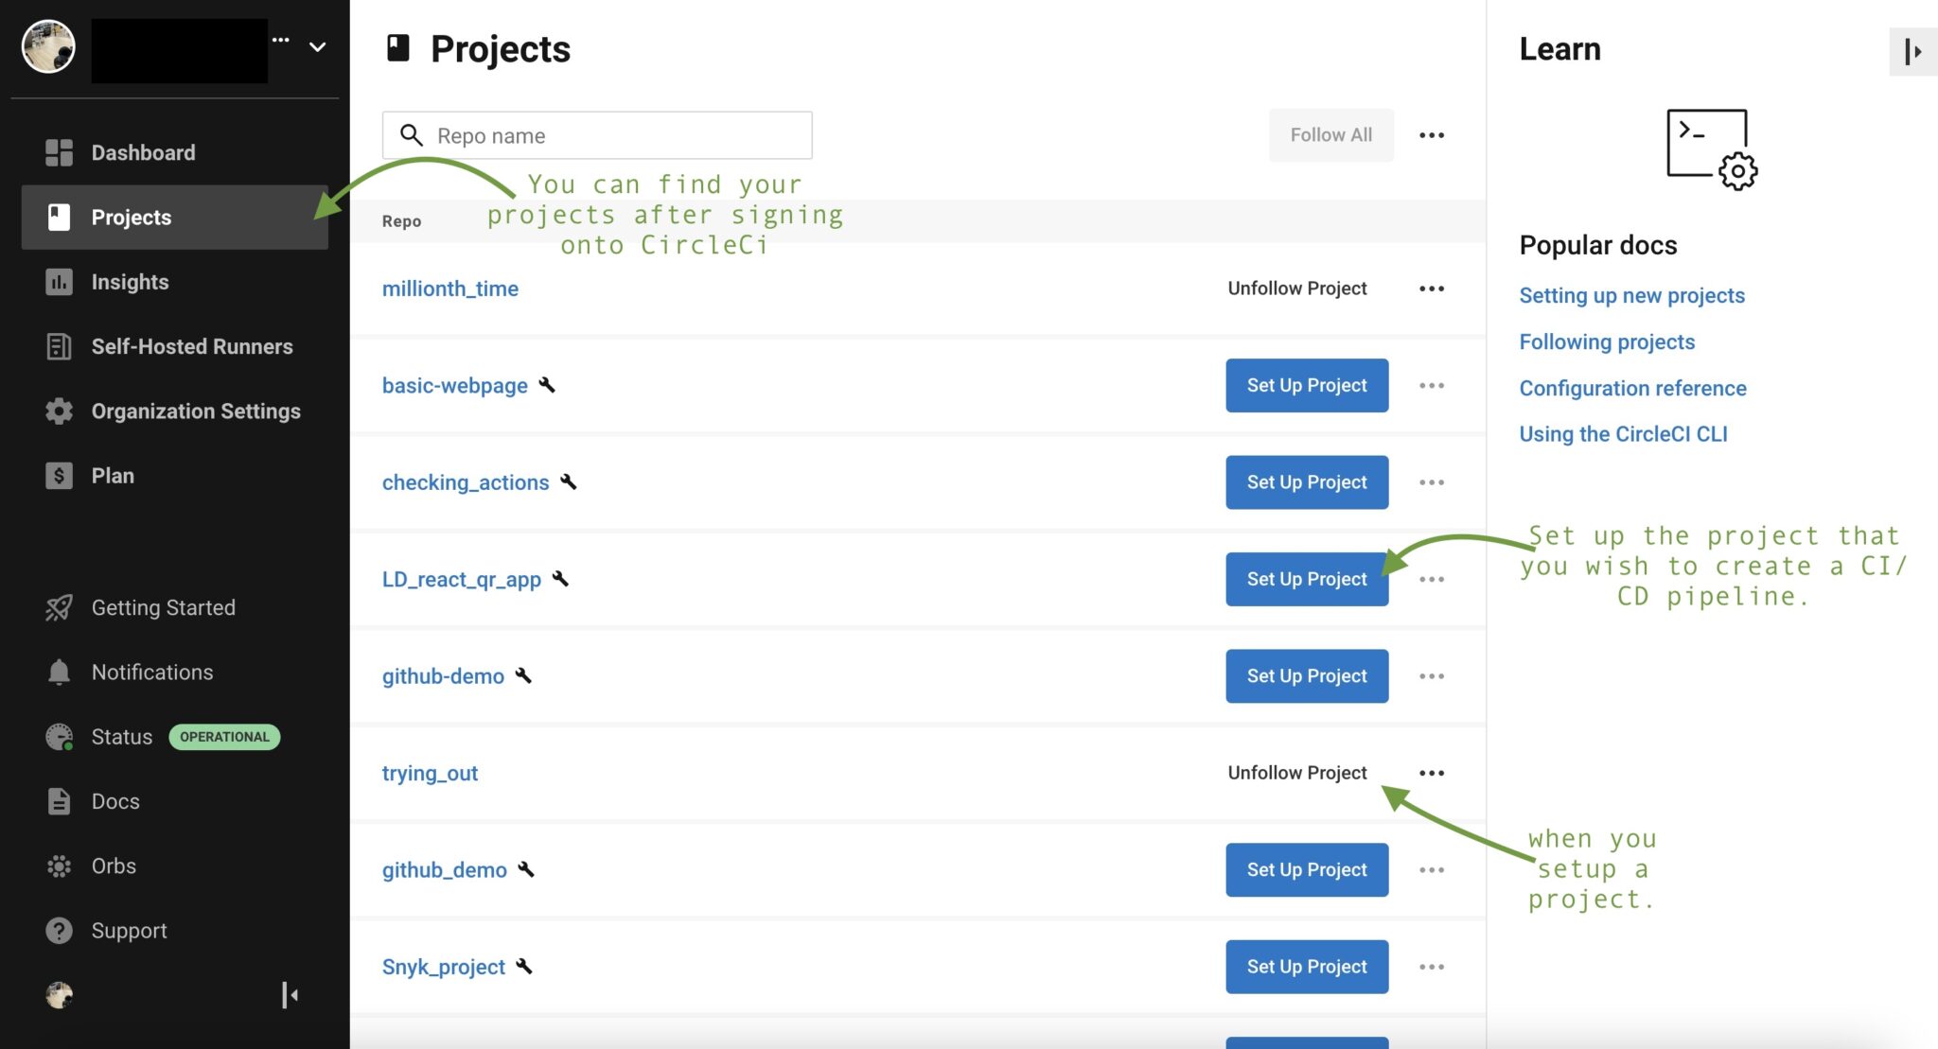Unfollow the trying_out project
The image size is (1938, 1049).
pos(1296,773)
